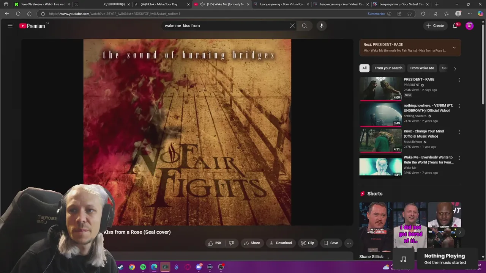Open the browser profile picture icon
The width and height of the screenshot is (486, 273).
[x=458, y=14]
